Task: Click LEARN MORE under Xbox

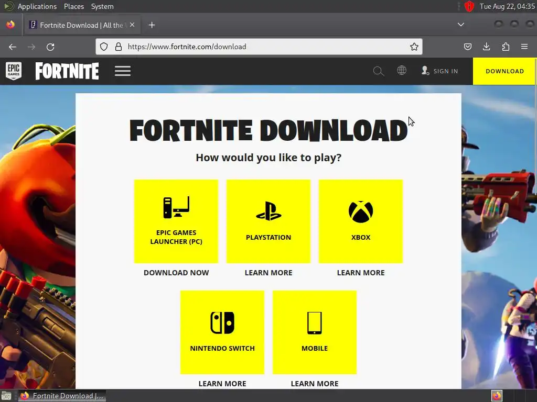Action: pos(361,273)
